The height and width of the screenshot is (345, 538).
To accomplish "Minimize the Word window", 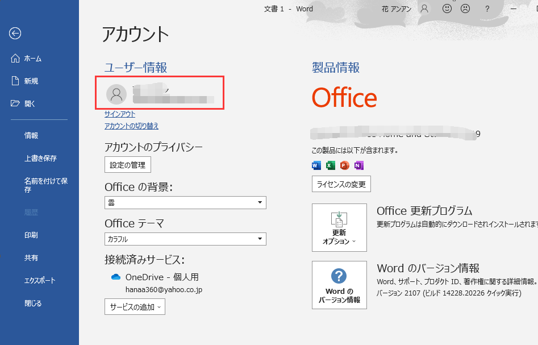I will tap(514, 9).
